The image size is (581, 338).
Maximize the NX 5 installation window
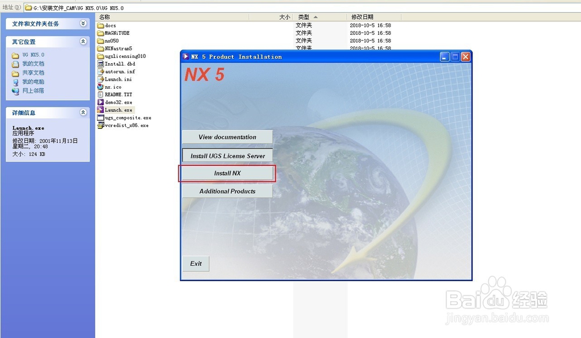pos(455,57)
